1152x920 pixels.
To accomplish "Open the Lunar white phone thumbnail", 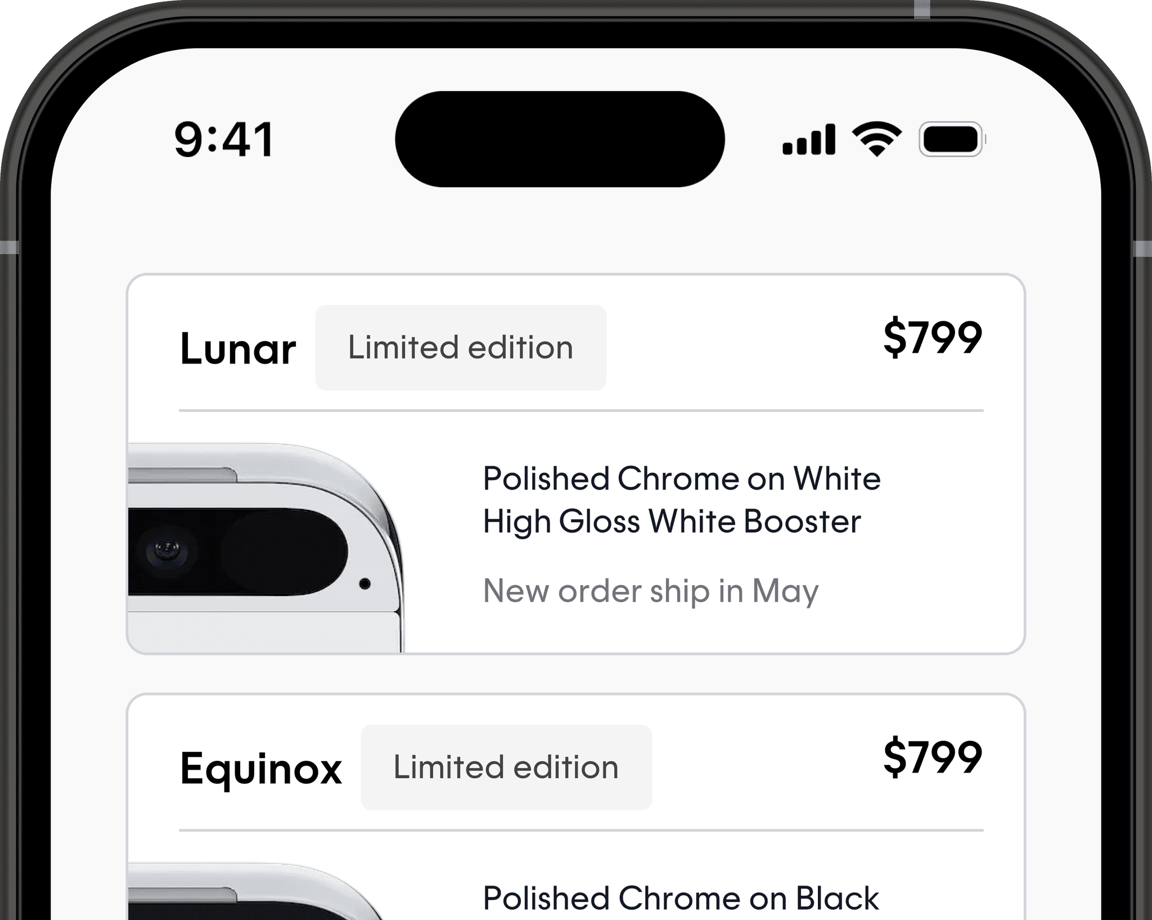I will point(266,547).
